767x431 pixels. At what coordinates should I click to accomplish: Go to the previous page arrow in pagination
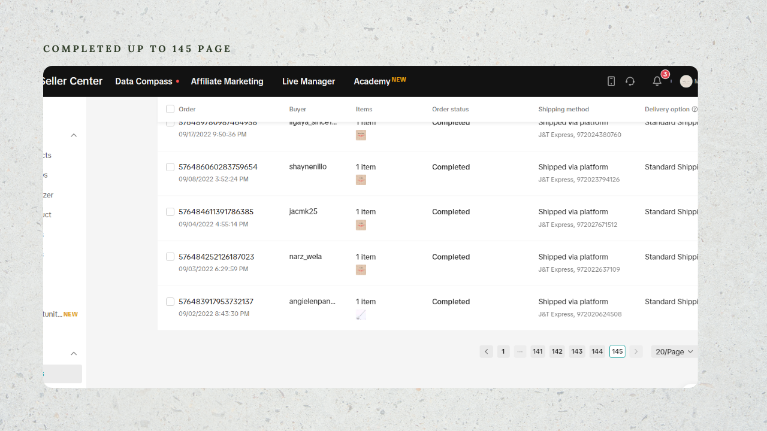pyautogui.click(x=486, y=351)
